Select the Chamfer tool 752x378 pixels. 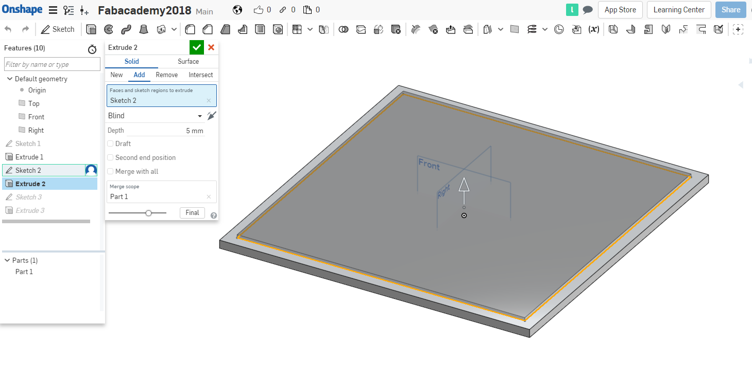pos(208,29)
